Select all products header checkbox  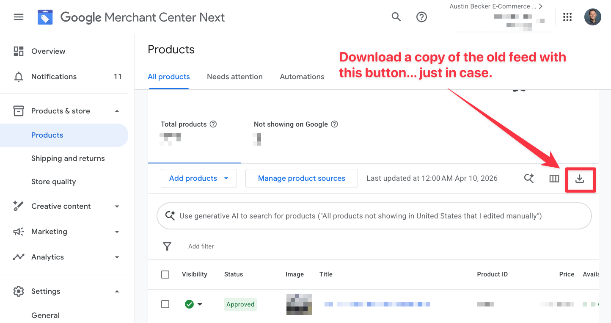click(x=165, y=274)
